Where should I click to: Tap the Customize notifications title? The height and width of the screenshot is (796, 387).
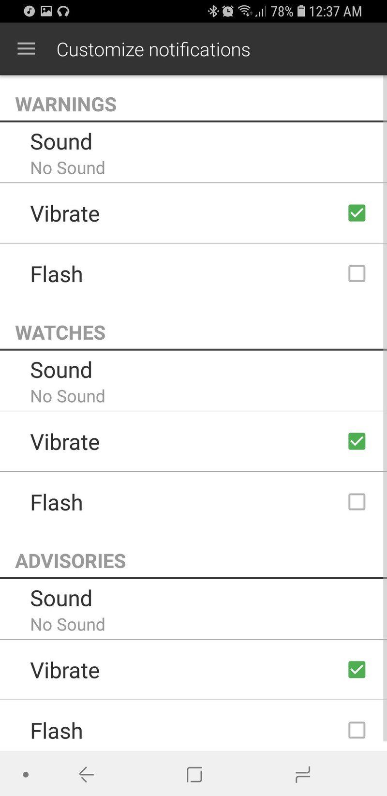(153, 49)
